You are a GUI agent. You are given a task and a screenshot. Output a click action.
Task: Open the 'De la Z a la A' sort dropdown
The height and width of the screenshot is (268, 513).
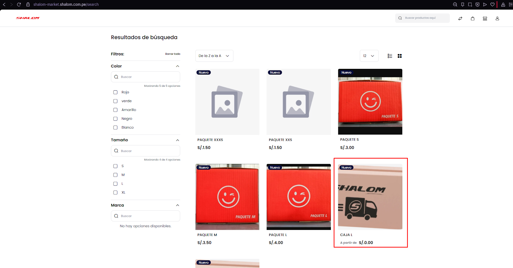click(214, 56)
